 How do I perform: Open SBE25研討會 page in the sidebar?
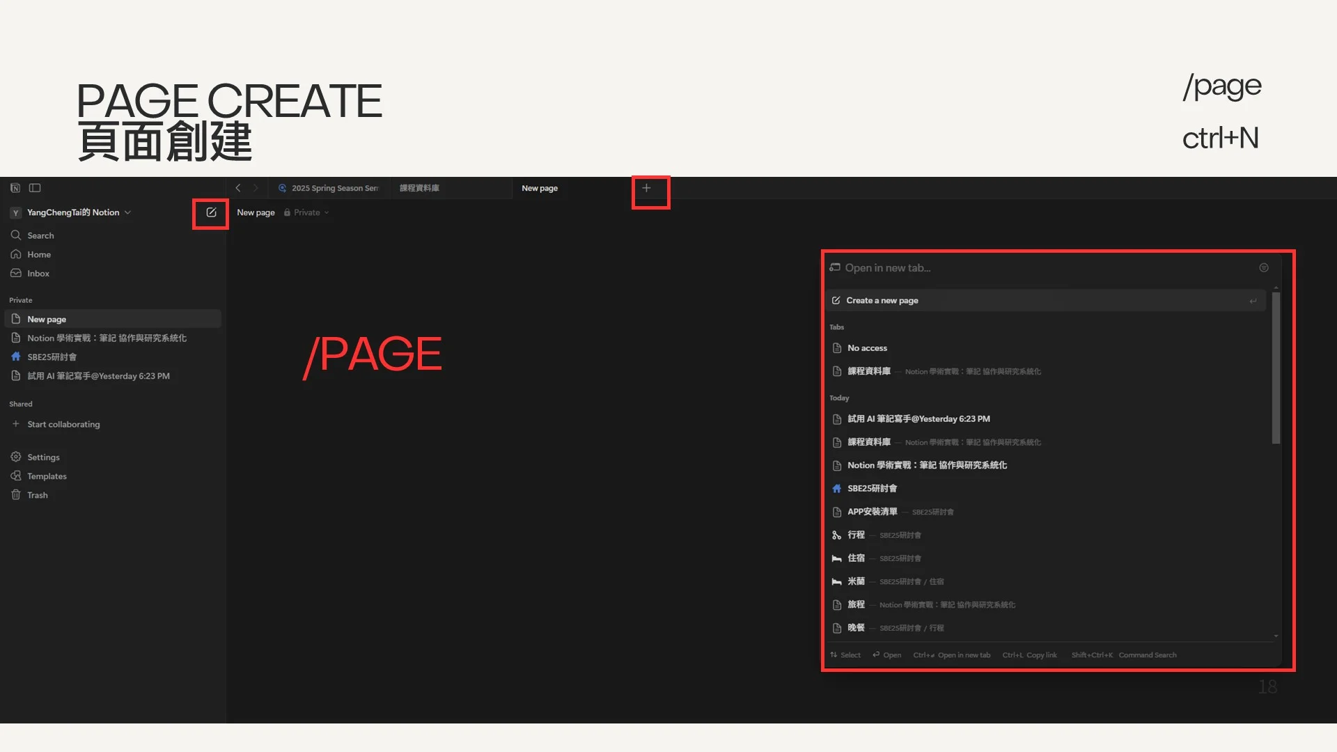[x=52, y=357]
